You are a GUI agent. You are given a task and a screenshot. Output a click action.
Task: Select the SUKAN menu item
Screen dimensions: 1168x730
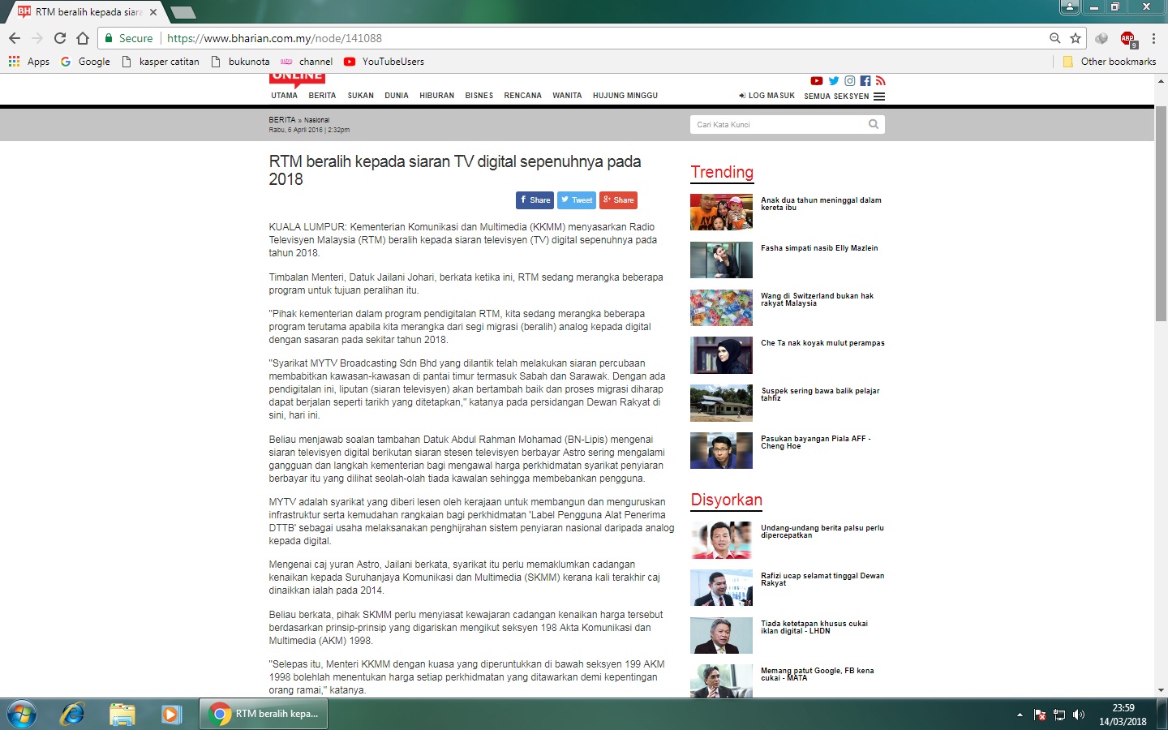(360, 96)
